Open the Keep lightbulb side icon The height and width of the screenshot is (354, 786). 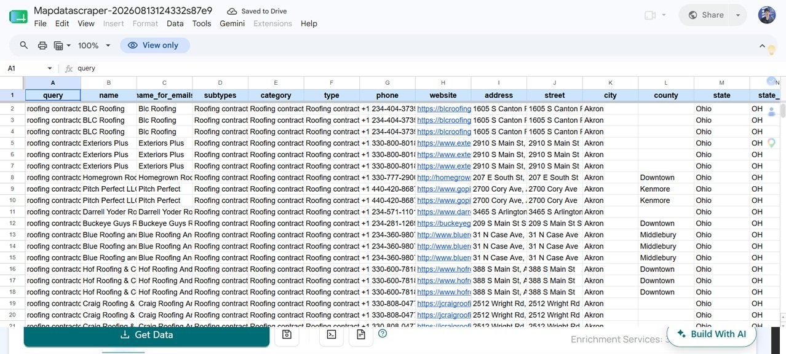click(771, 50)
